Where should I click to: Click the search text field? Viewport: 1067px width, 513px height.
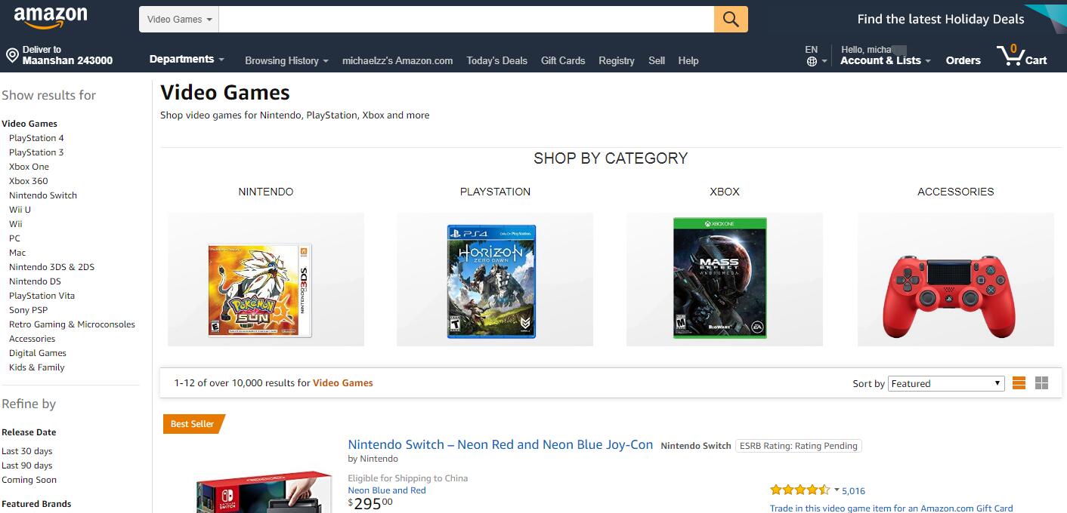point(465,20)
